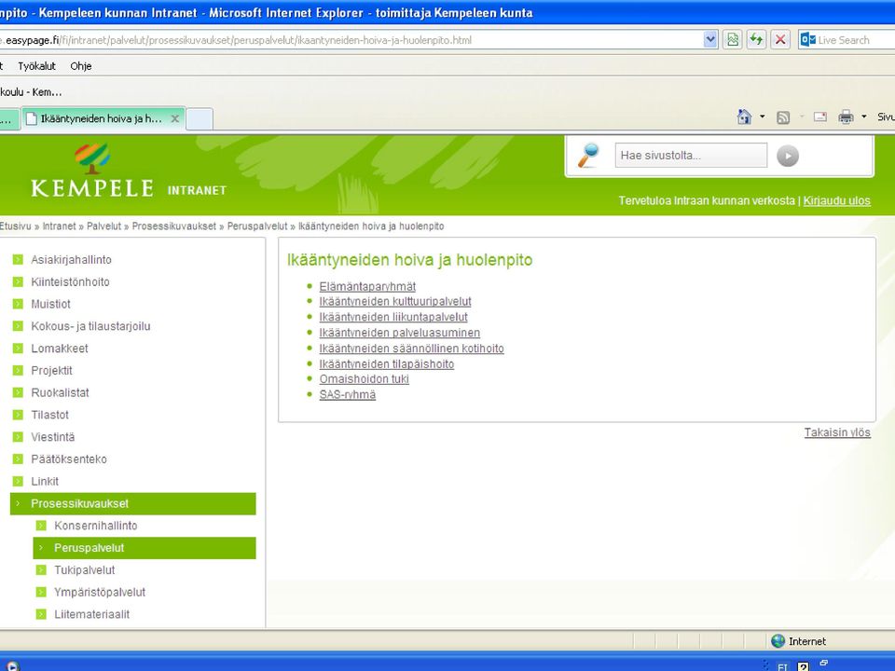Viewport: 895px width, 671px height.
Task: Click the RSS feeds icon
Action: click(783, 117)
